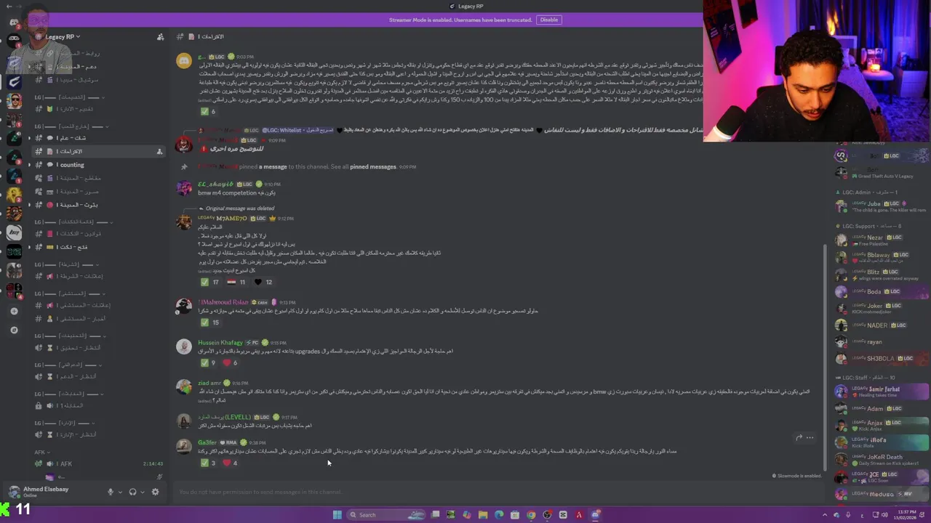Image resolution: width=931 pixels, height=523 pixels.
Task: Select member Joker in the members list
Action: click(x=882, y=308)
